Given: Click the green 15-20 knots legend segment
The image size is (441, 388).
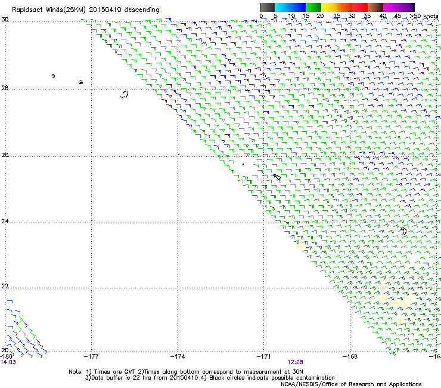Looking at the screenshot, I should point(313,7).
